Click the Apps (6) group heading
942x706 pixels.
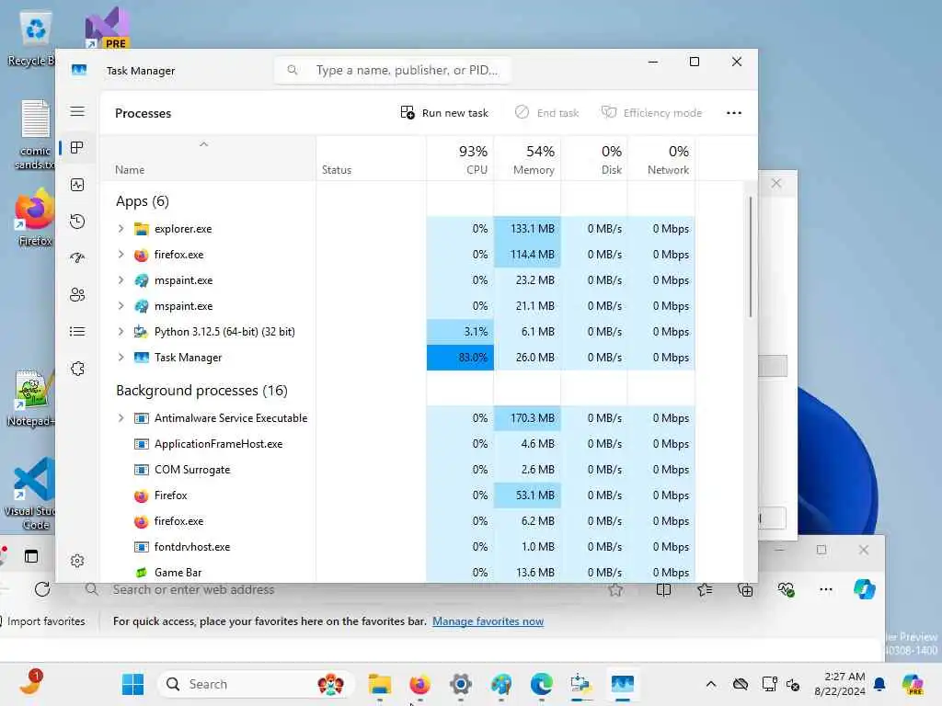click(x=143, y=201)
